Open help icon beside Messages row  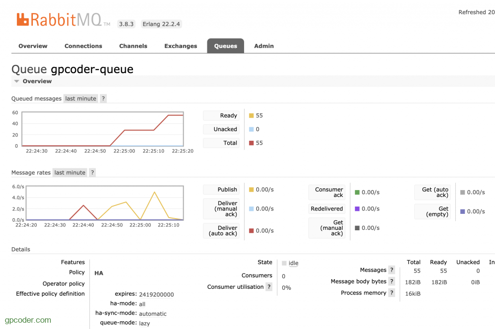click(392, 270)
